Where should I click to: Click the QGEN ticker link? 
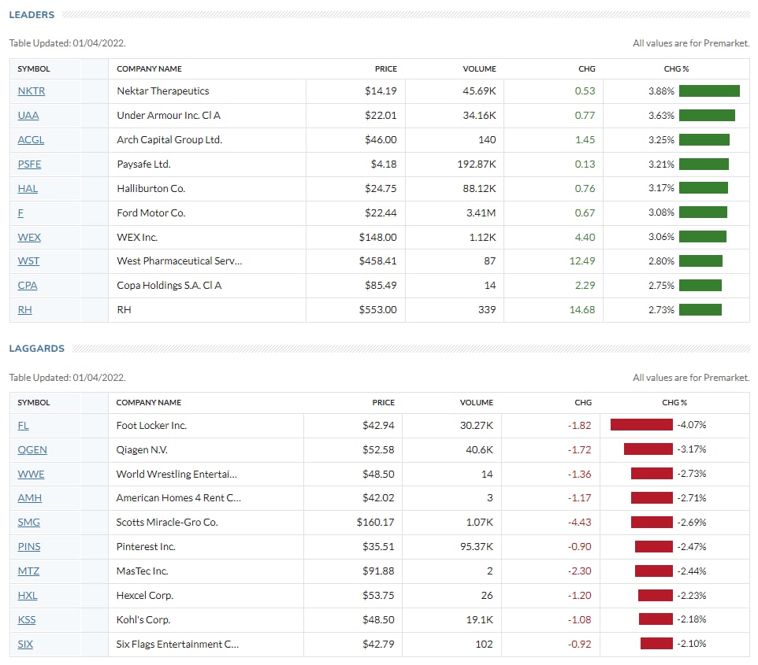tap(32, 450)
